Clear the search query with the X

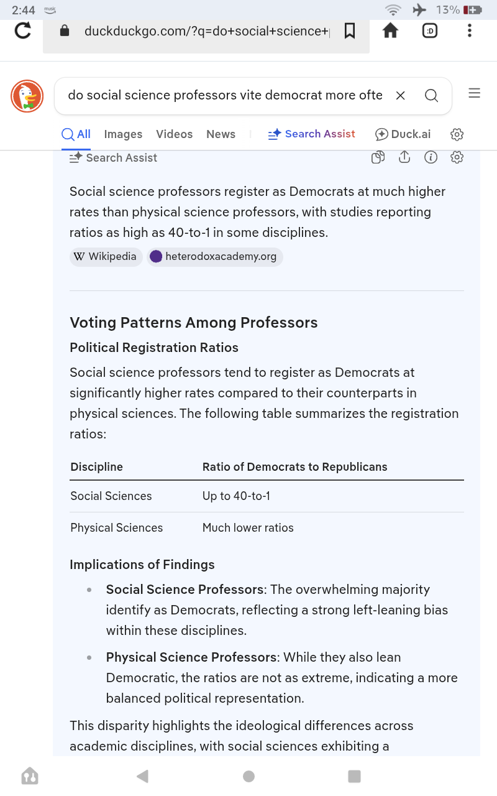click(401, 95)
